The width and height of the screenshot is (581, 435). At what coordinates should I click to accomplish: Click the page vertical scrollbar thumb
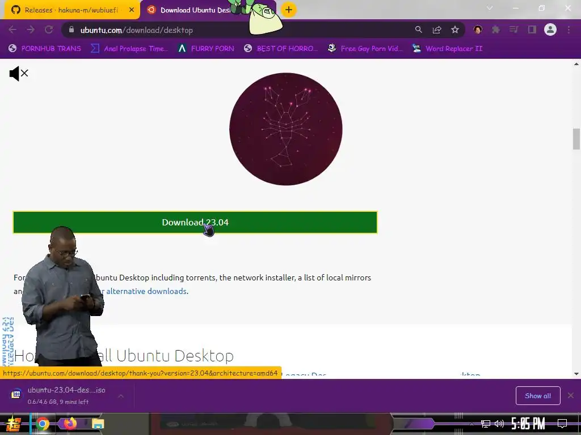pos(576,139)
